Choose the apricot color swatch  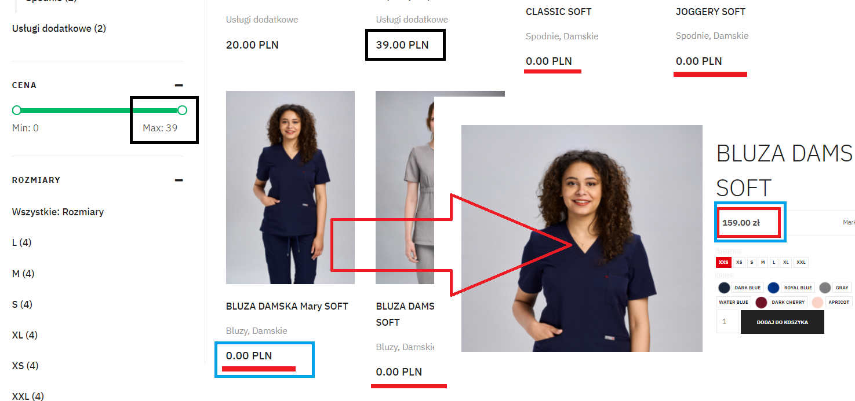click(817, 302)
